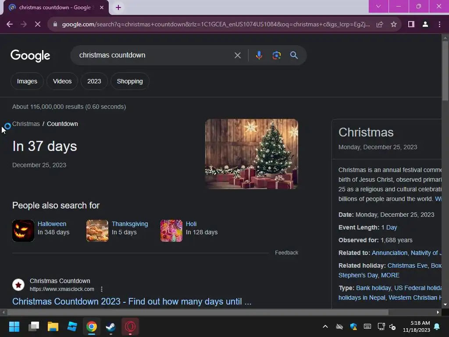Go to the Google homepage logo
The image size is (449, 337).
[x=30, y=56]
